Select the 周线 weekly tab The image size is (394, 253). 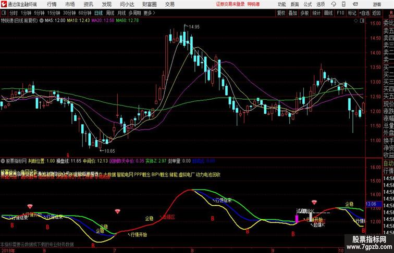(110, 13)
